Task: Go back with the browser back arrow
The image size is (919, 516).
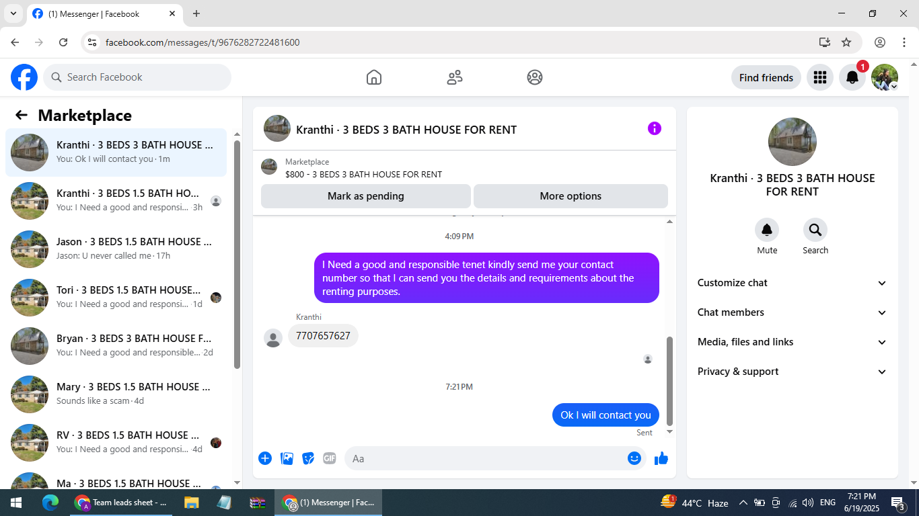Action: click(x=15, y=42)
